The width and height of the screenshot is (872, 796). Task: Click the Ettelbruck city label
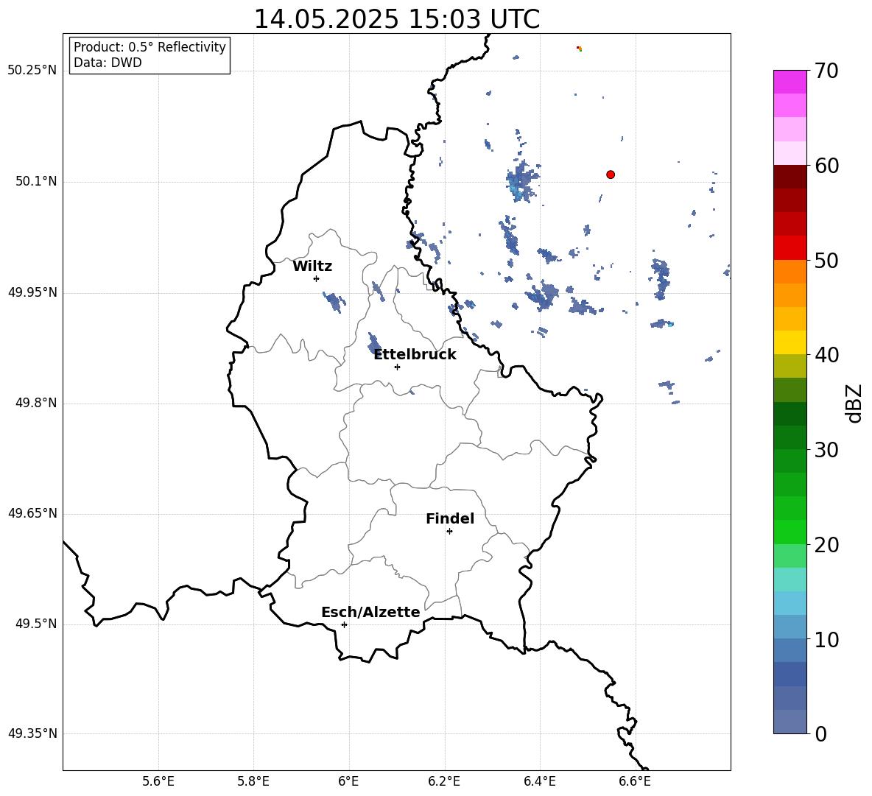coord(415,355)
